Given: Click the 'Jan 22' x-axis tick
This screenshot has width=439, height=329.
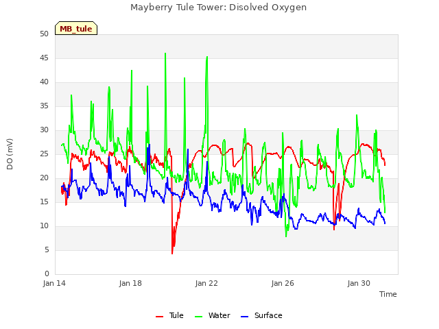Looking at the screenshot, I should click(x=206, y=283).
